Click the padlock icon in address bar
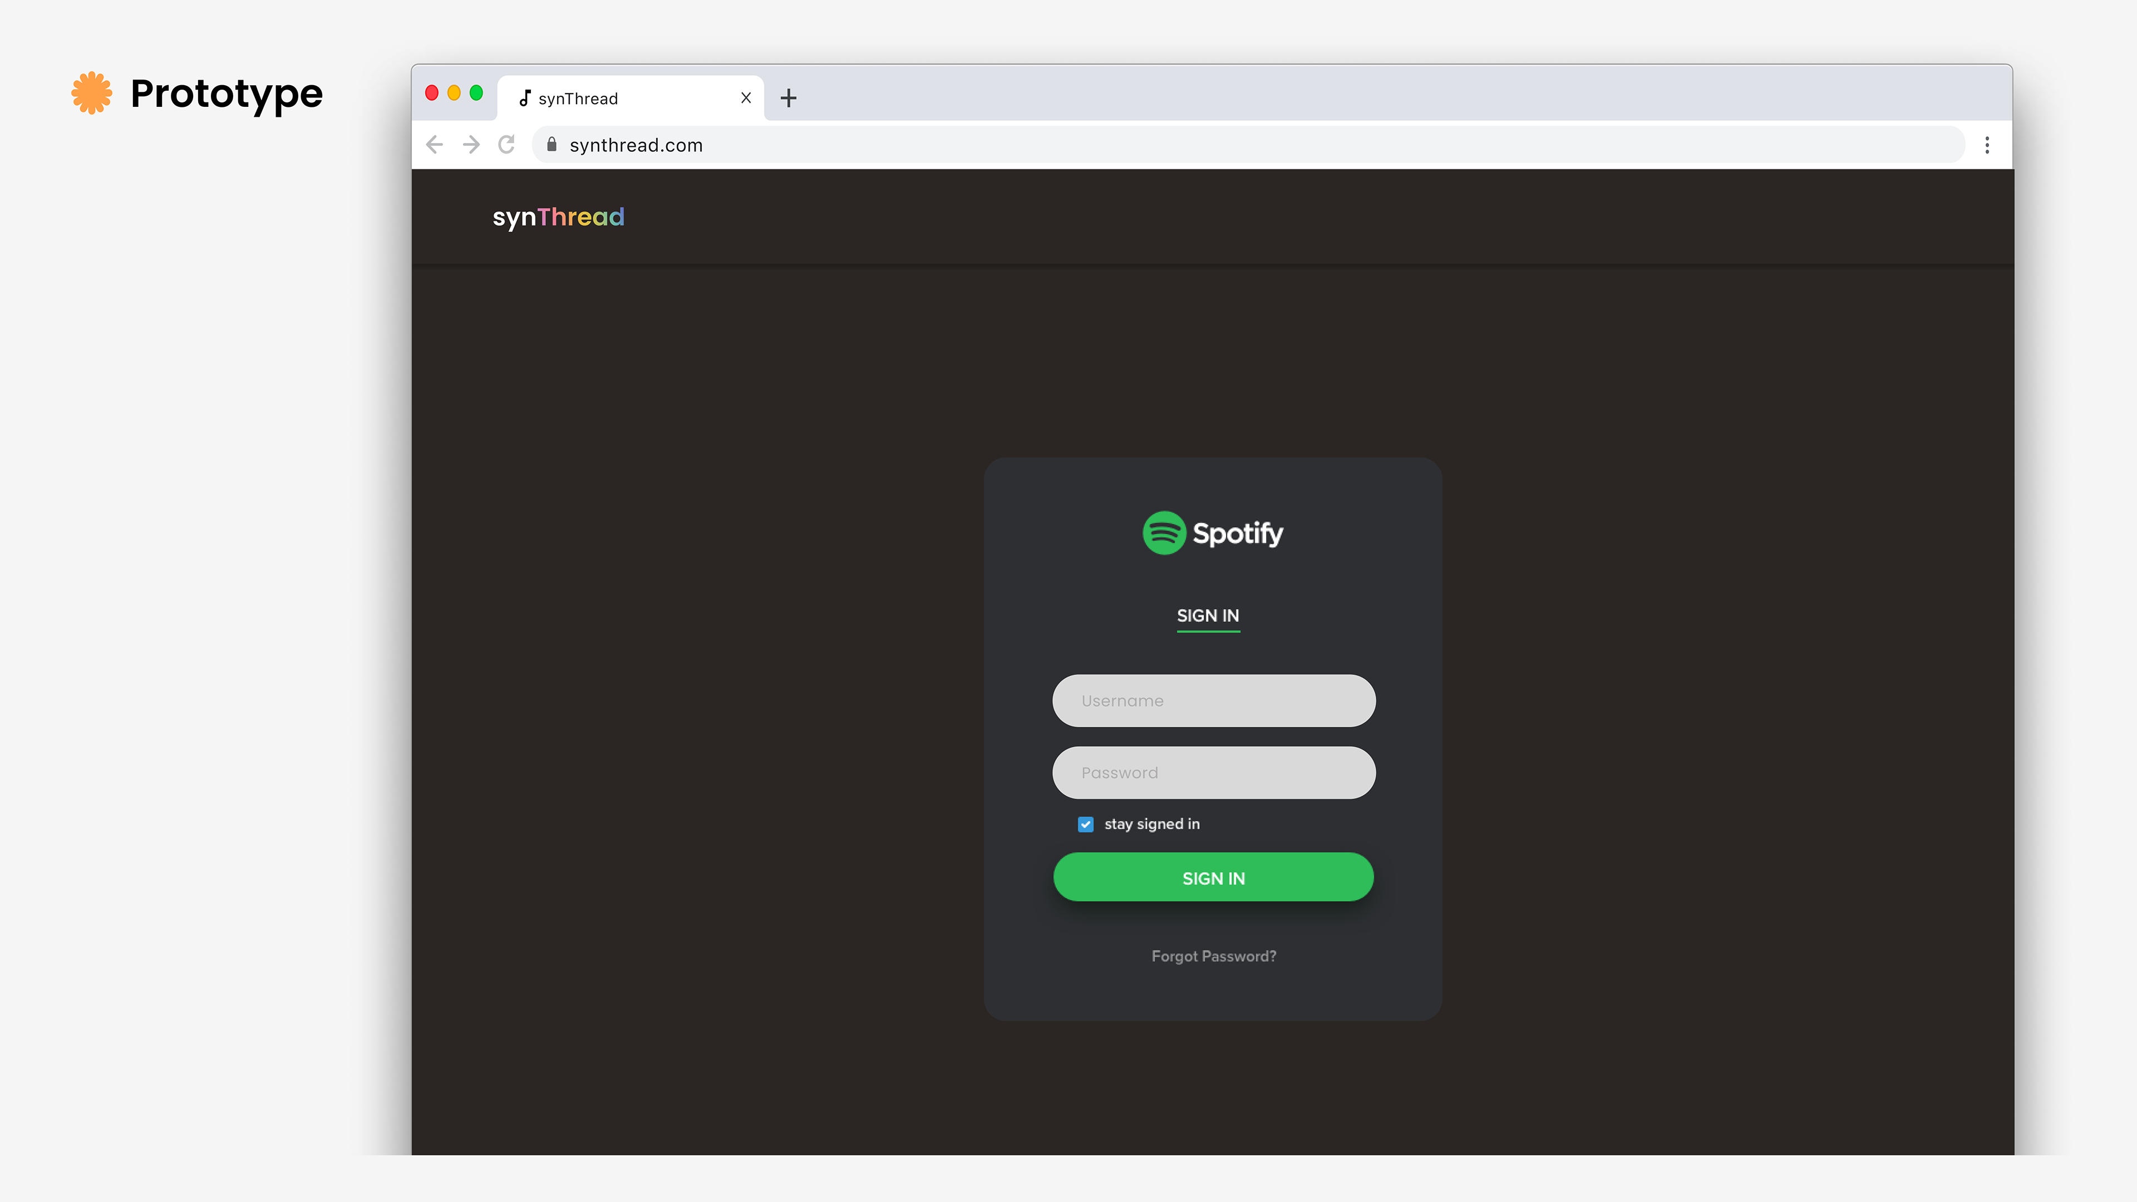The height and width of the screenshot is (1202, 2137). tap(552, 145)
